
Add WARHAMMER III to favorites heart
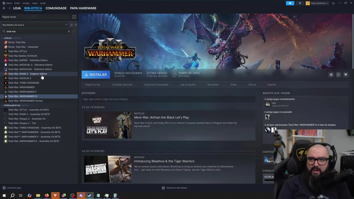pos(346,75)
